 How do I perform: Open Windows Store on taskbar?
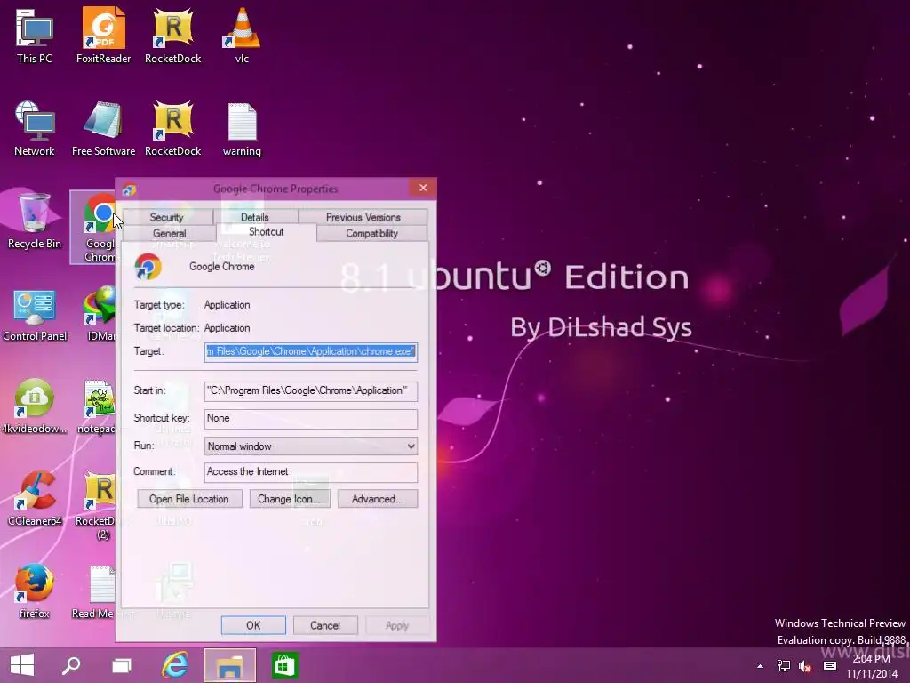click(284, 665)
